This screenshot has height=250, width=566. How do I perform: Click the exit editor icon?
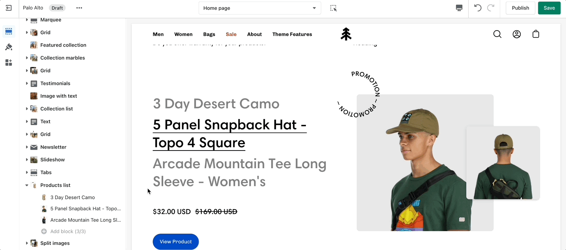(9, 8)
